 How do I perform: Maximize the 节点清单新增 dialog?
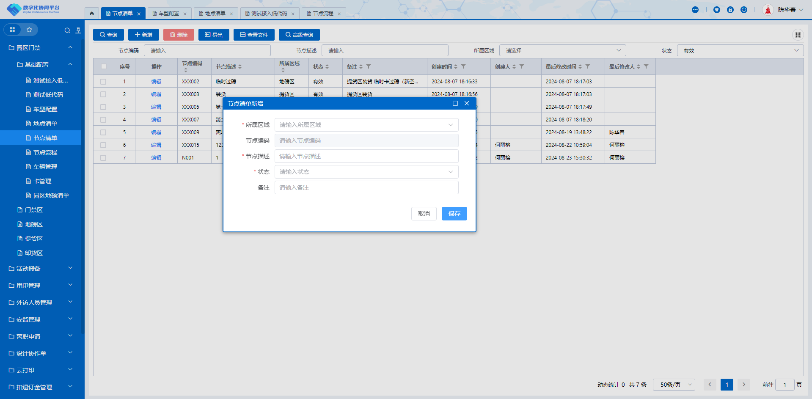click(x=455, y=104)
